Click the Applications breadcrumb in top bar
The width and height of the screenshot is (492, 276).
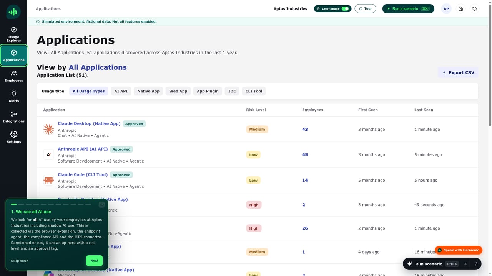pyautogui.click(x=48, y=9)
